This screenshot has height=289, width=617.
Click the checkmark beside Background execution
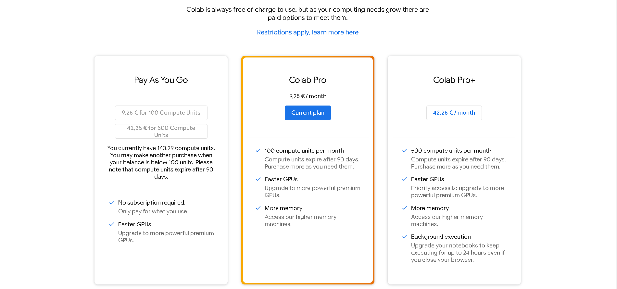[x=405, y=236]
